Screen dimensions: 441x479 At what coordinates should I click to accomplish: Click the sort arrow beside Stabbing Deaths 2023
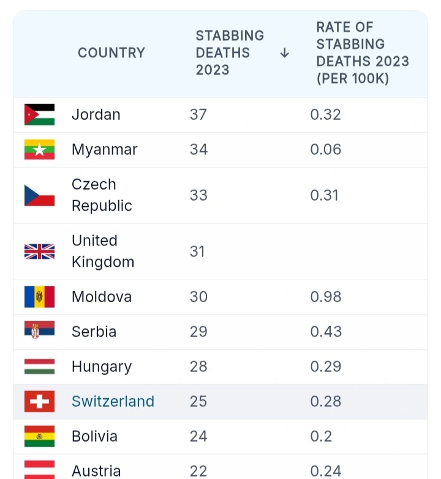click(284, 53)
